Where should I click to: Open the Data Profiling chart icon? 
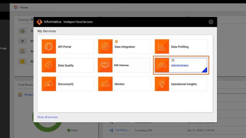click(162, 46)
